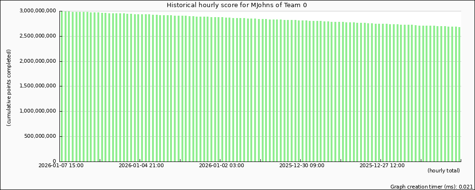Click the 0 label at y-axis origin
The image size is (475, 190).
click(x=55, y=161)
